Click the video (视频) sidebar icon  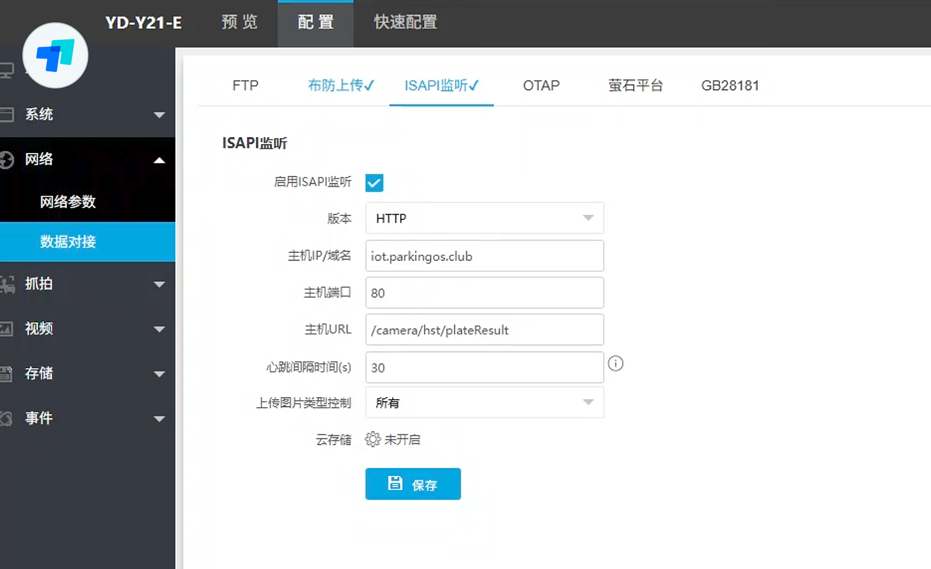(x=6, y=329)
